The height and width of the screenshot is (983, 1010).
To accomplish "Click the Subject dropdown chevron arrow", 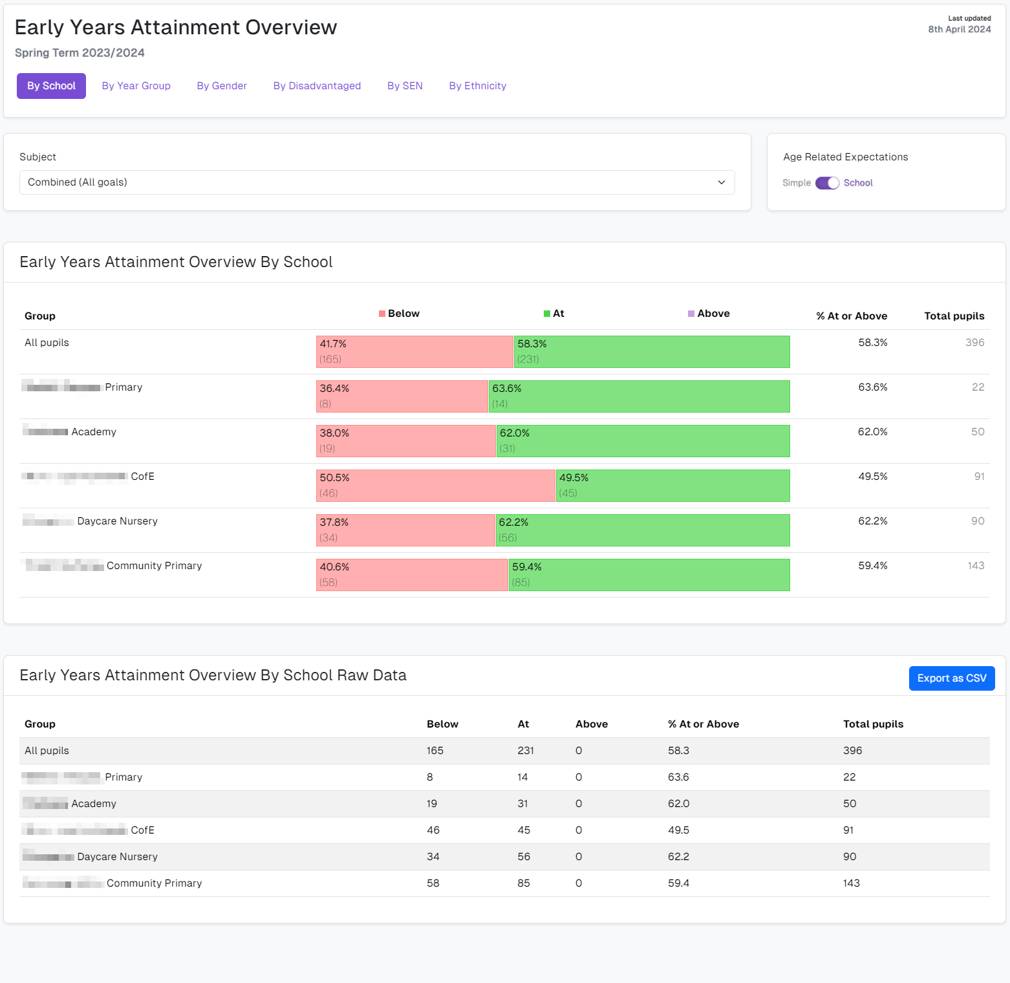I will (722, 182).
